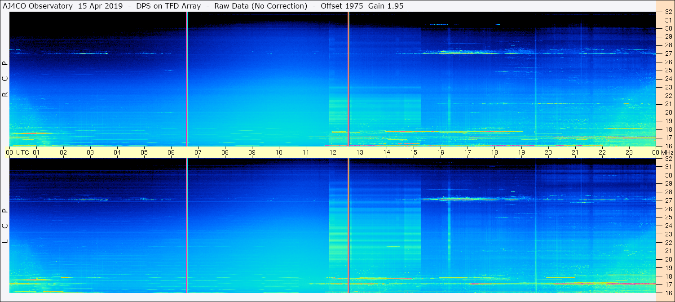Click the 26 MHz label on LCP scale
675x302 pixels.
pos(668,209)
